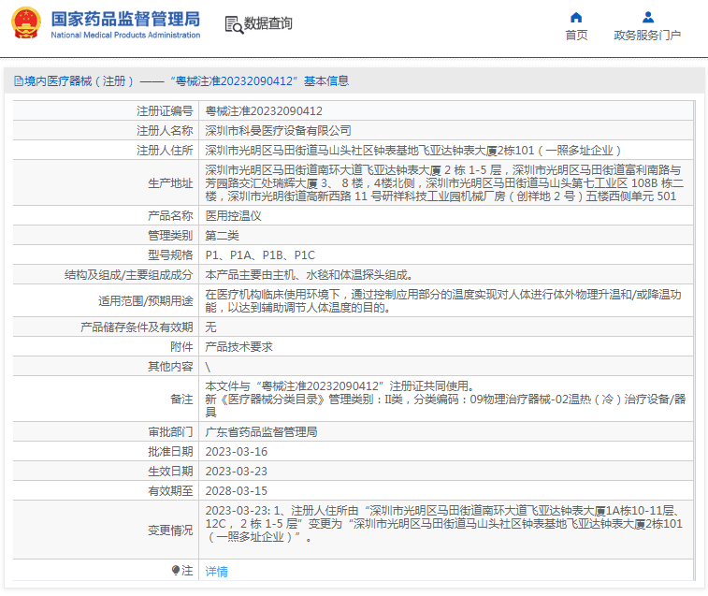Click the 批准日期 label
This screenshot has height=596, width=708.
(170, 451)
